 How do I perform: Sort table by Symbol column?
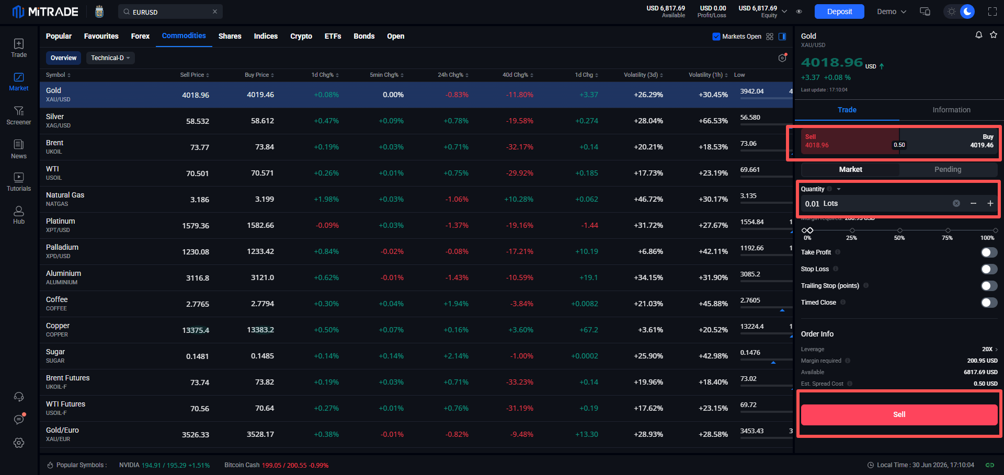pos(58,75)
